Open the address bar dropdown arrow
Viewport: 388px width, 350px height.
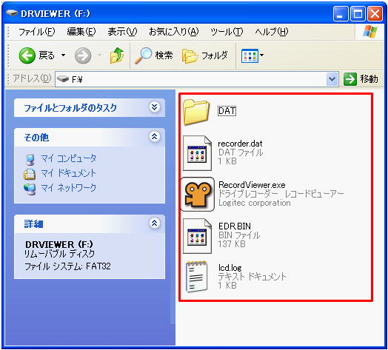coord(332,79)
